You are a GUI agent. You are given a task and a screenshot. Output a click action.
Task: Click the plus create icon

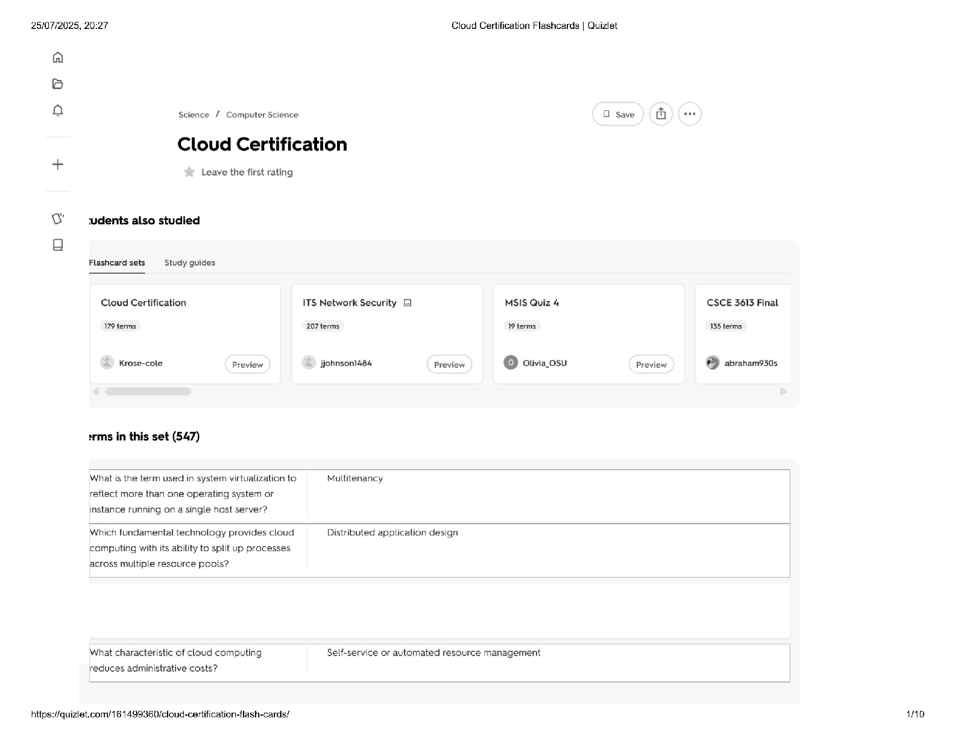[x=58, y=165]
